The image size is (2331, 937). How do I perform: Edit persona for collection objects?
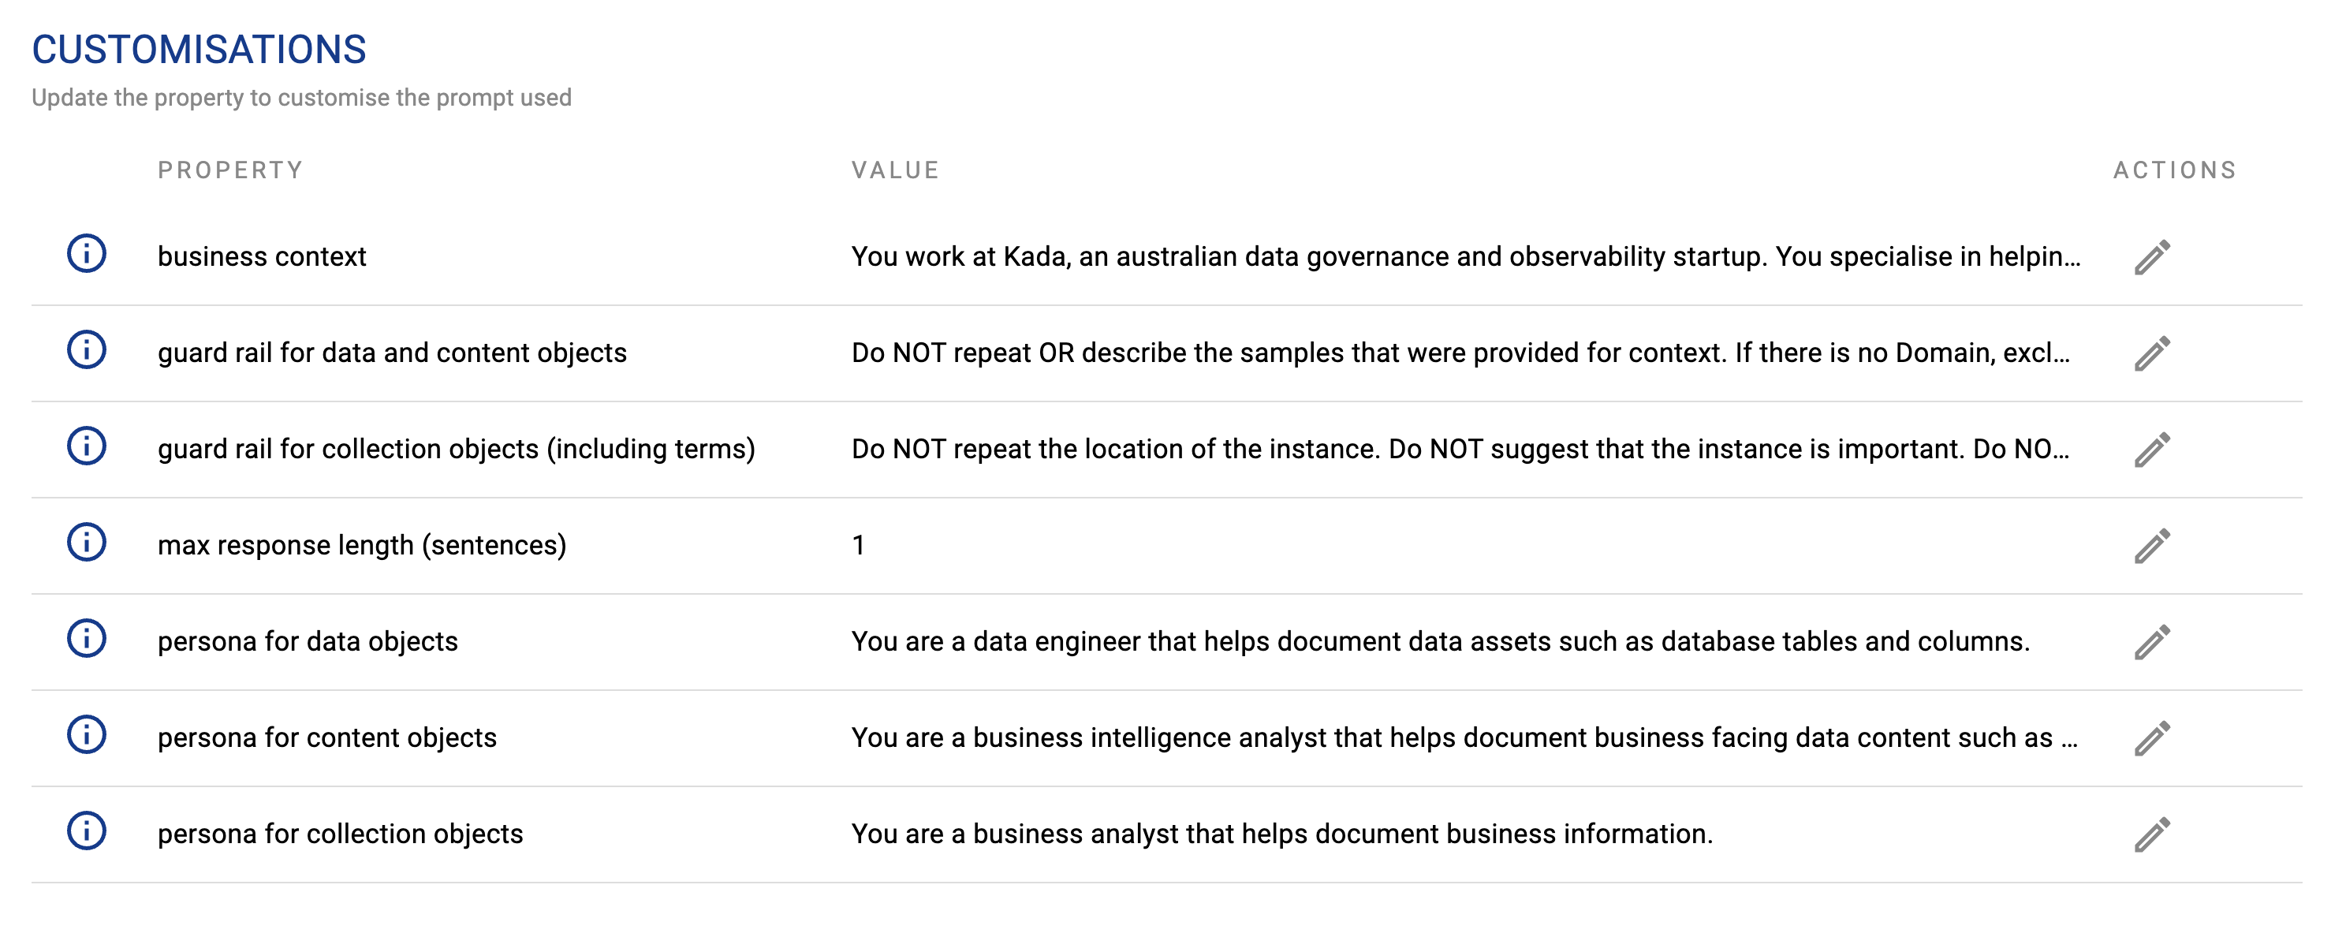coord(2152,834)
